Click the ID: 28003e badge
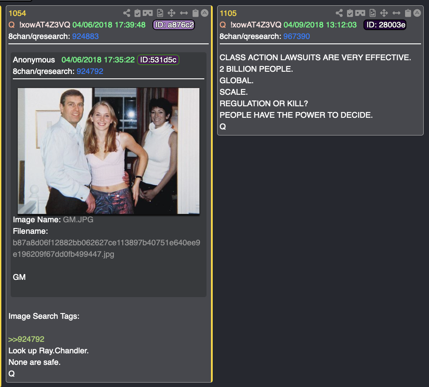Viewport: 429px width, 387px height. coord(385,25)
